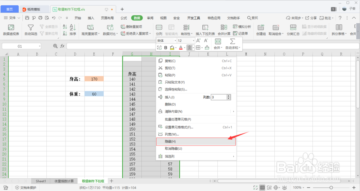
Task: Open font size dropdown showing 12
Action: coord(194,41)
